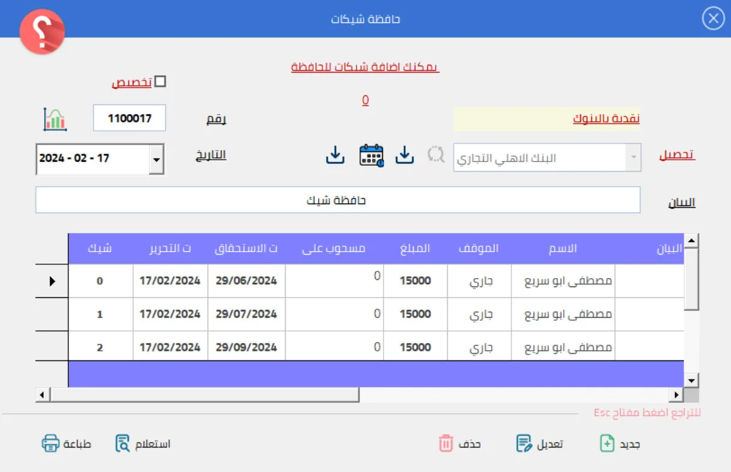Open the البنك الاهلي التجاري bank dropdown
This screenshot has width=731, height=472.
click(x=633, y=158)
